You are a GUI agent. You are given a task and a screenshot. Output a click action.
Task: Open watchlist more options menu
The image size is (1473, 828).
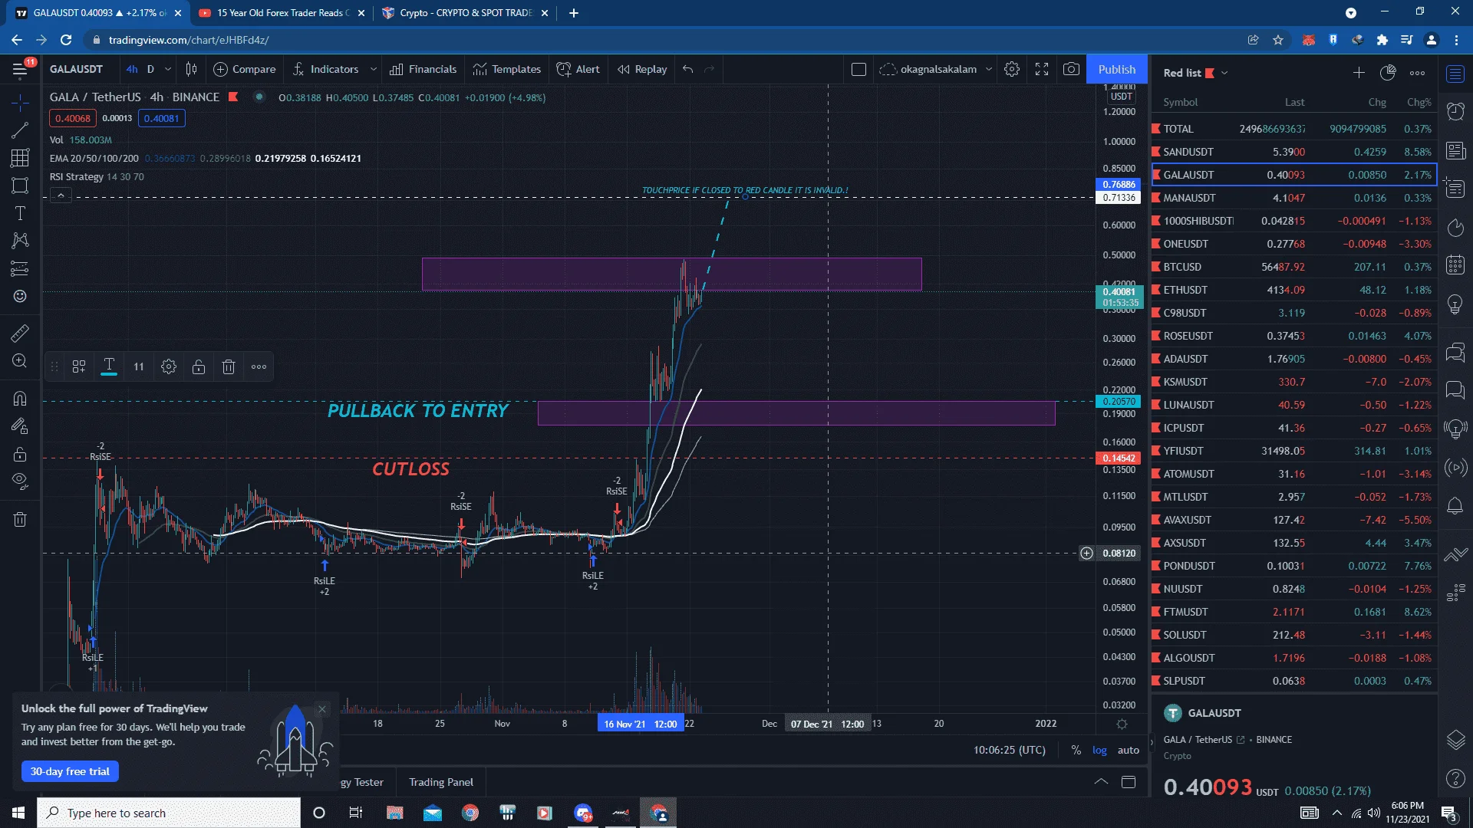[x=1417, y=73]
